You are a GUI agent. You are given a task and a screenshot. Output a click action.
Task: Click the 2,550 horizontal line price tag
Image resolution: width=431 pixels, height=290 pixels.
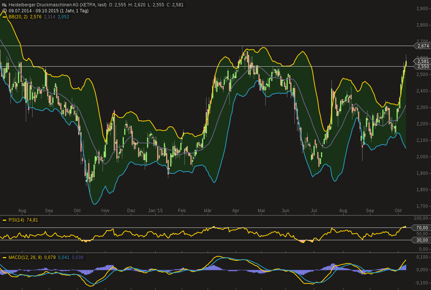point(423,67)
